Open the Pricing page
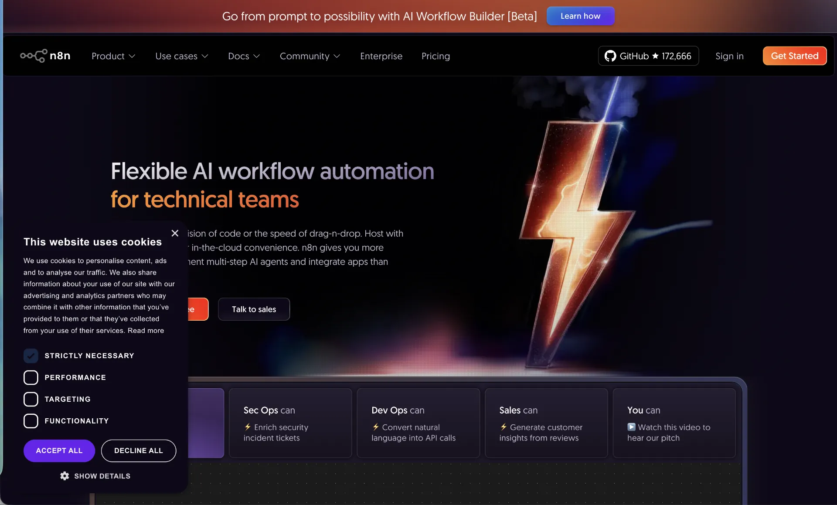The image size is (837, 505). click(x=436, y=56)
